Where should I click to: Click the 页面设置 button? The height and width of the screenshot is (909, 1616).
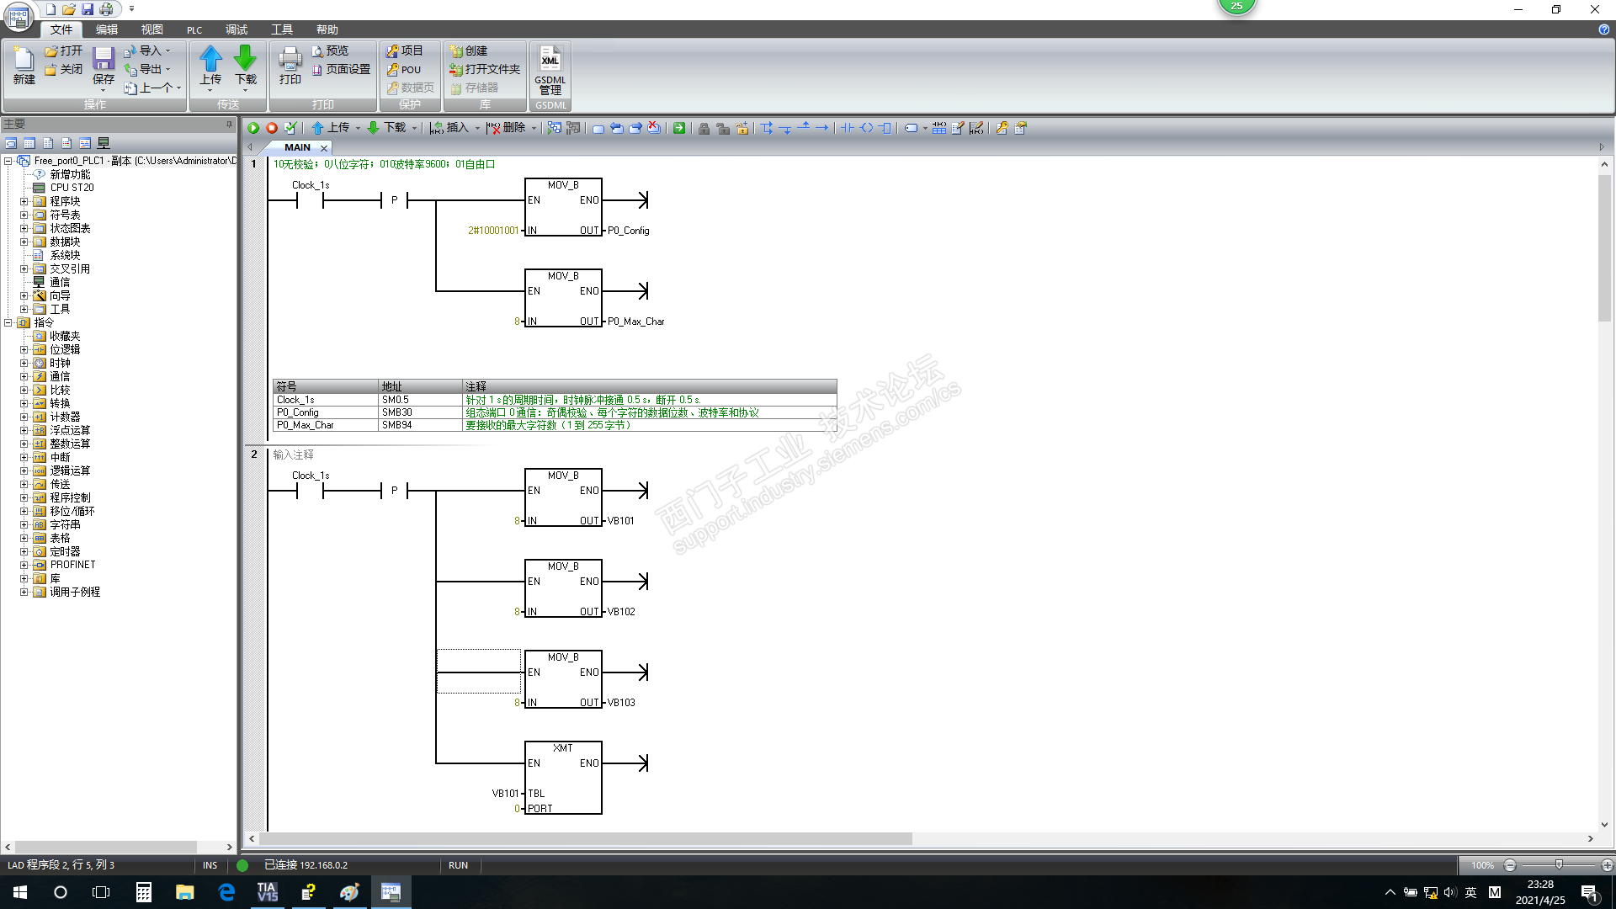pyautogui.click(x=341, y=69)
